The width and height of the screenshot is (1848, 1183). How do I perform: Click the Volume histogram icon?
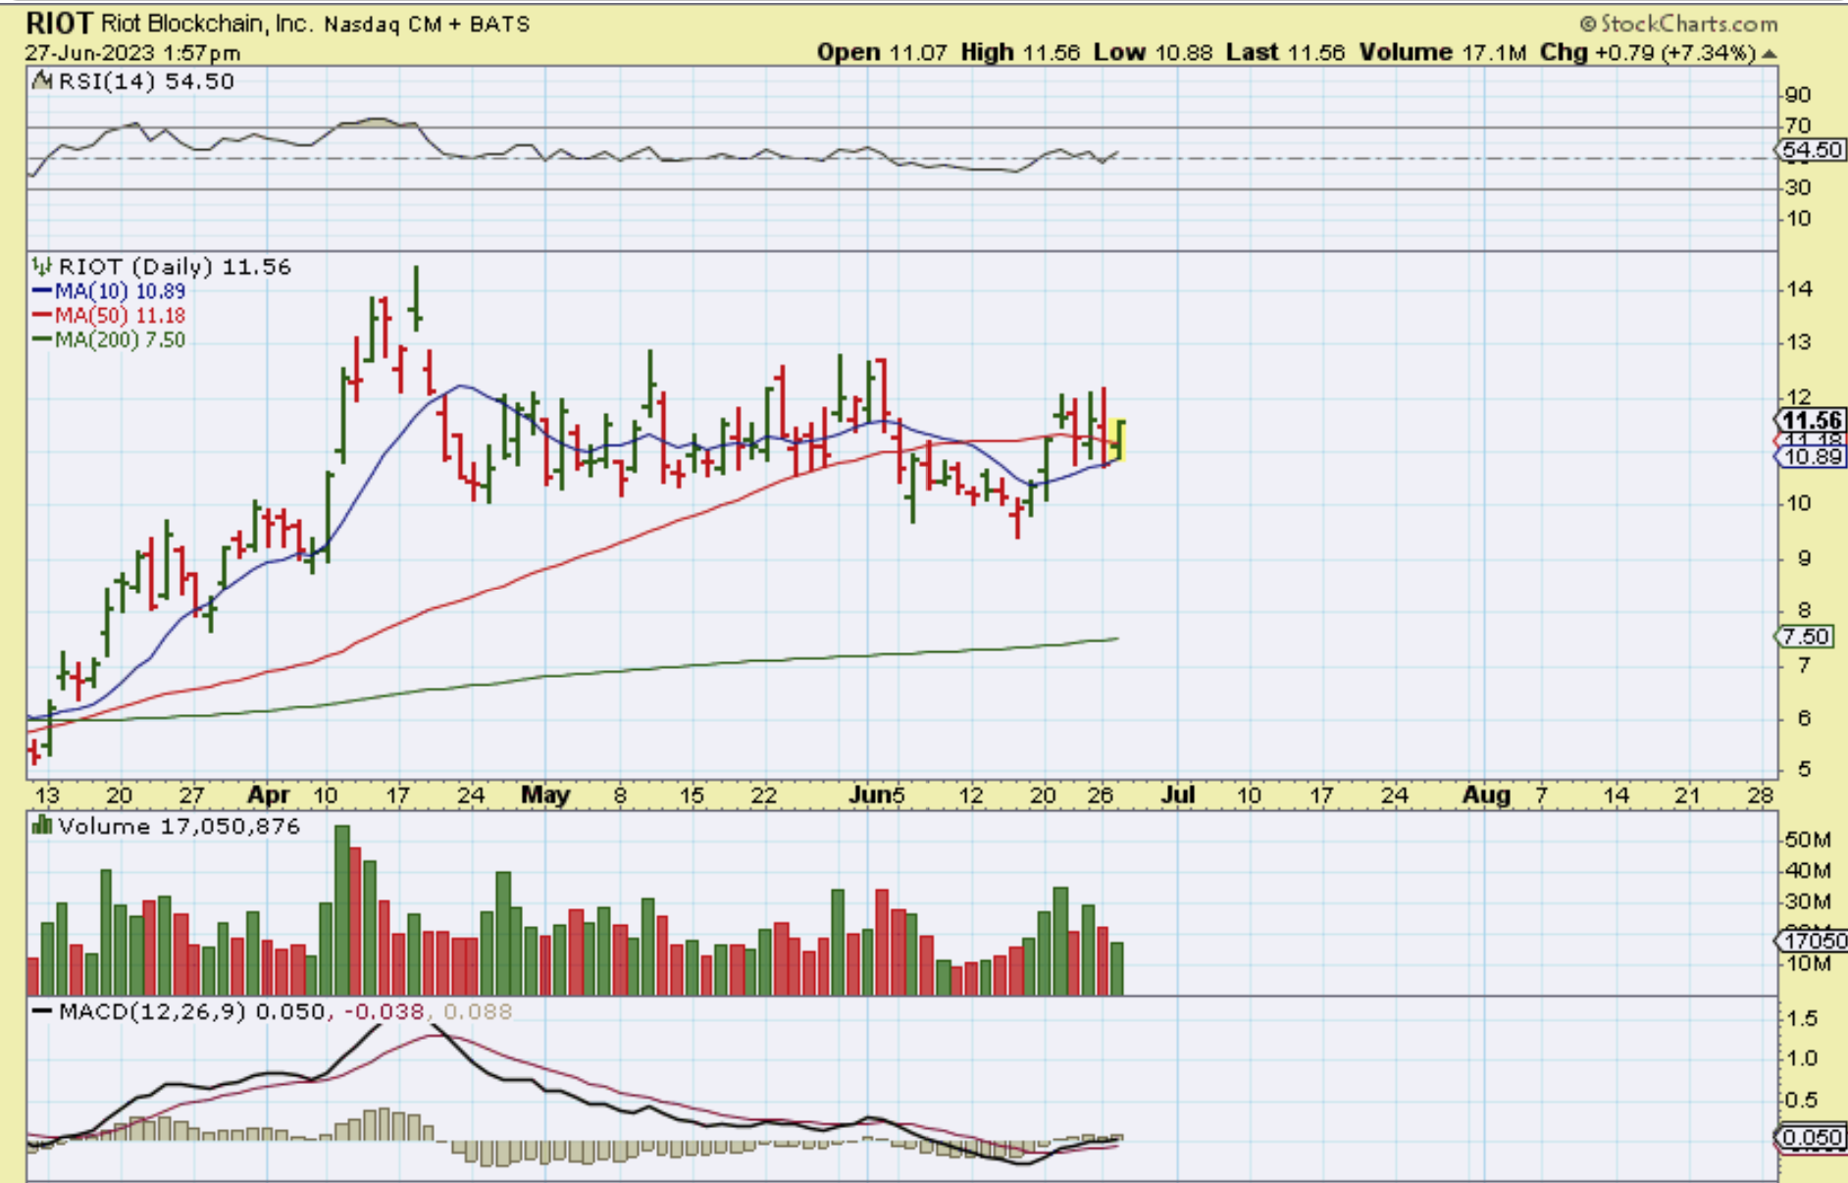[x=41, y=826]
